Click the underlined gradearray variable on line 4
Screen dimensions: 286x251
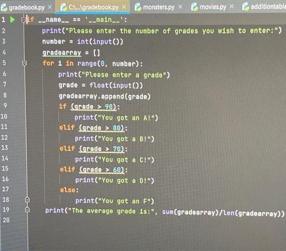62,53
